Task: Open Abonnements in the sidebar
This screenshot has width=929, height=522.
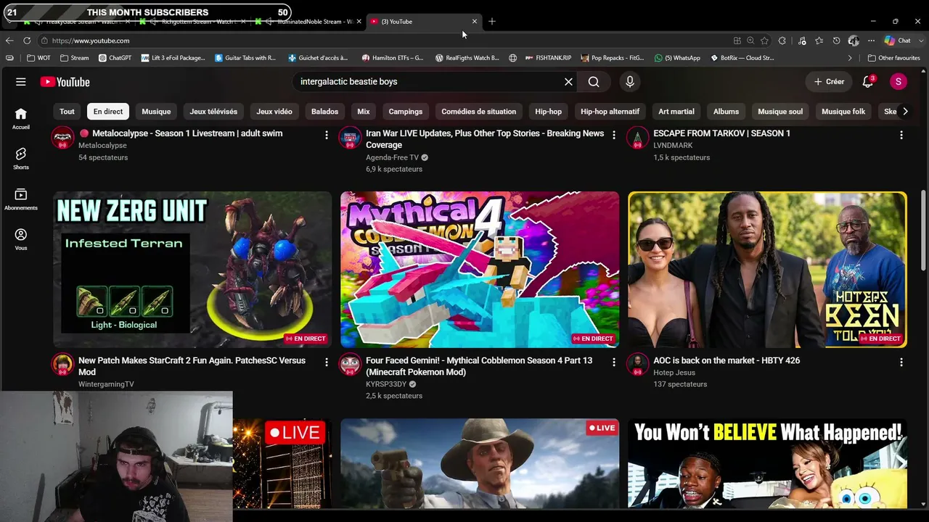Action: tap(21, 199)
